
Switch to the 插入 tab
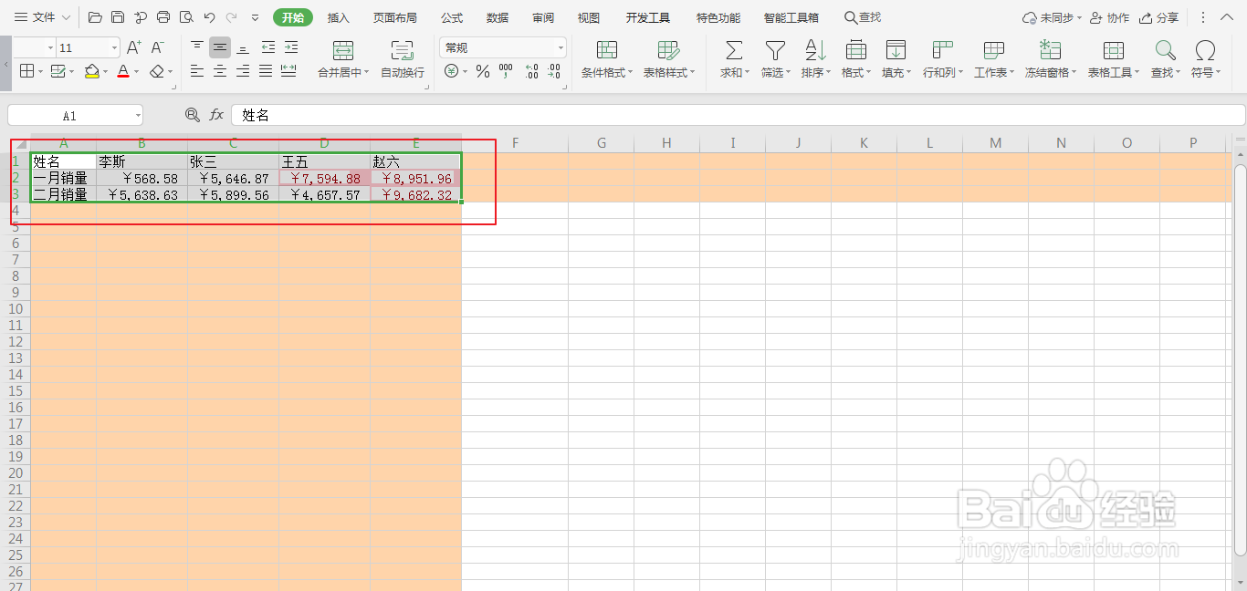pyautogui.click(x=339, y=17)
